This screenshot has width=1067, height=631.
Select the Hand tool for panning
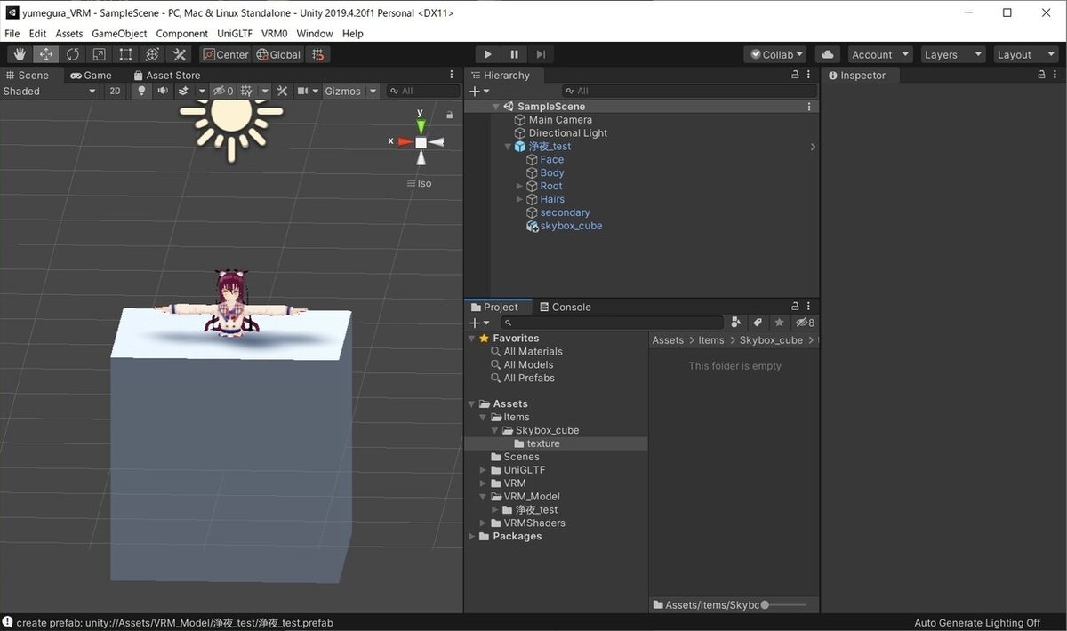tap(20, 54)
